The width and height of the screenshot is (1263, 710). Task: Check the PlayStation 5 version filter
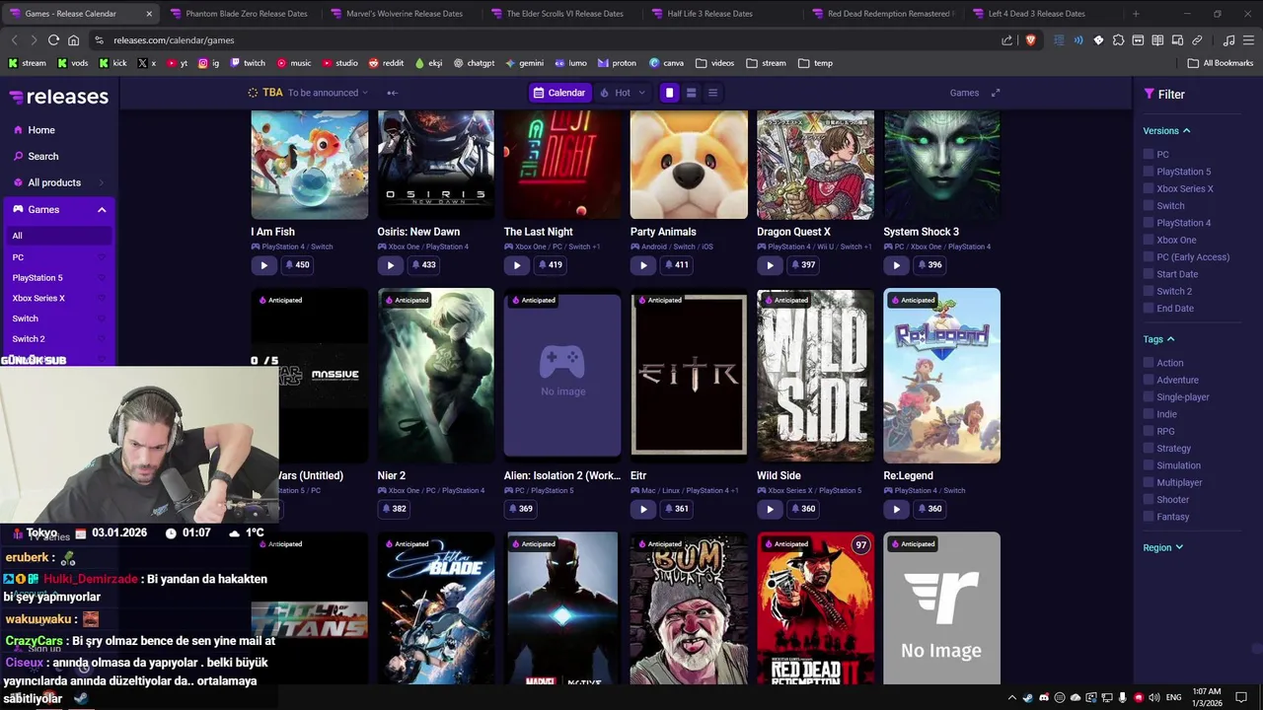pyautogui.click(x=1149, y=172)
